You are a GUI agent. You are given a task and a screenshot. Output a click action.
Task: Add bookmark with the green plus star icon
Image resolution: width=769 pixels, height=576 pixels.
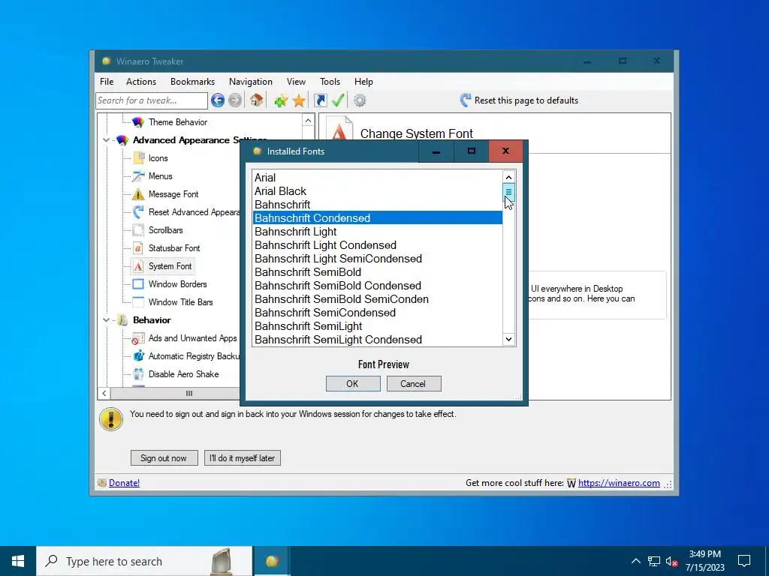pos(281,101)
